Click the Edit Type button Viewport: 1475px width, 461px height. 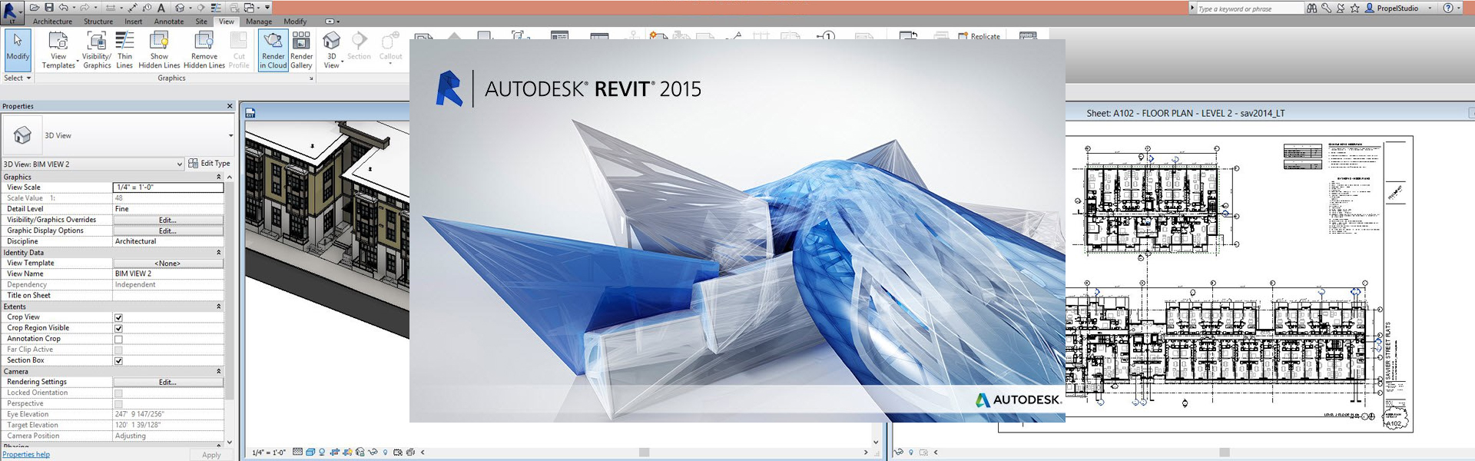[x=210, y=164]
